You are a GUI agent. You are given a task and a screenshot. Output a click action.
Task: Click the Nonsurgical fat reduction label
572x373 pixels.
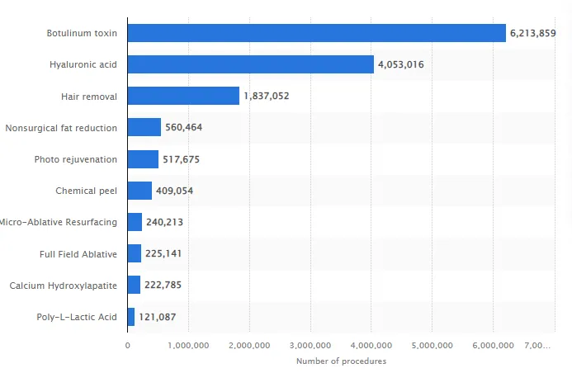tap(61, 128)
